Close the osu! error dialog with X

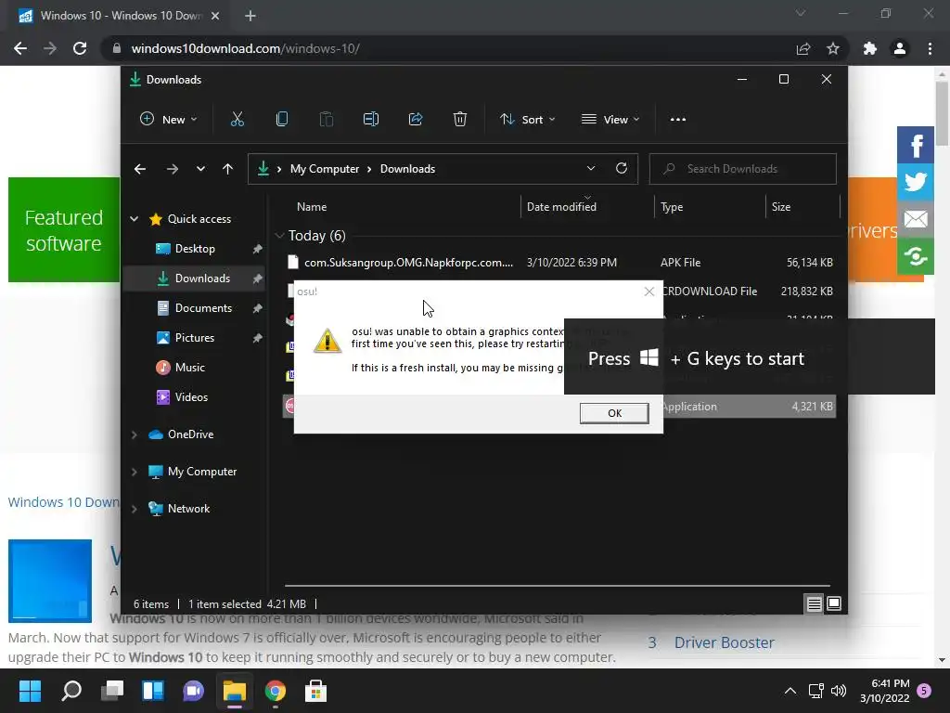648,292
